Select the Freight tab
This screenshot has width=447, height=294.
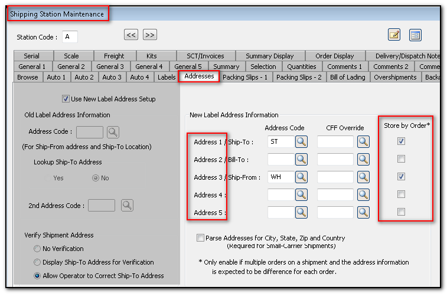click(x=110, y=56)
